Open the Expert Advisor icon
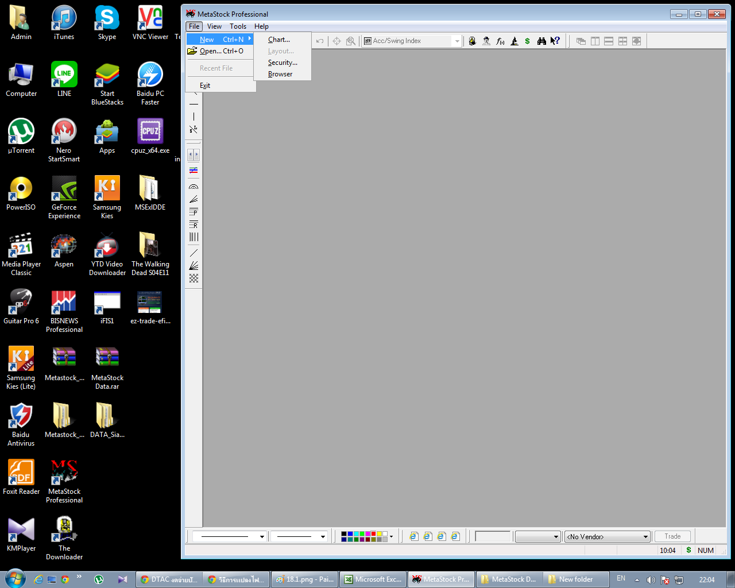This screenshot has width=735, height=588. (x=472, y=41)
